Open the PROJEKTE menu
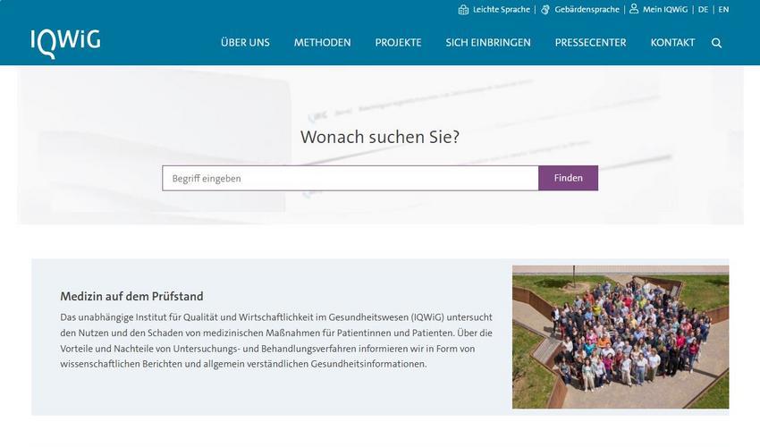 point(399,43)
